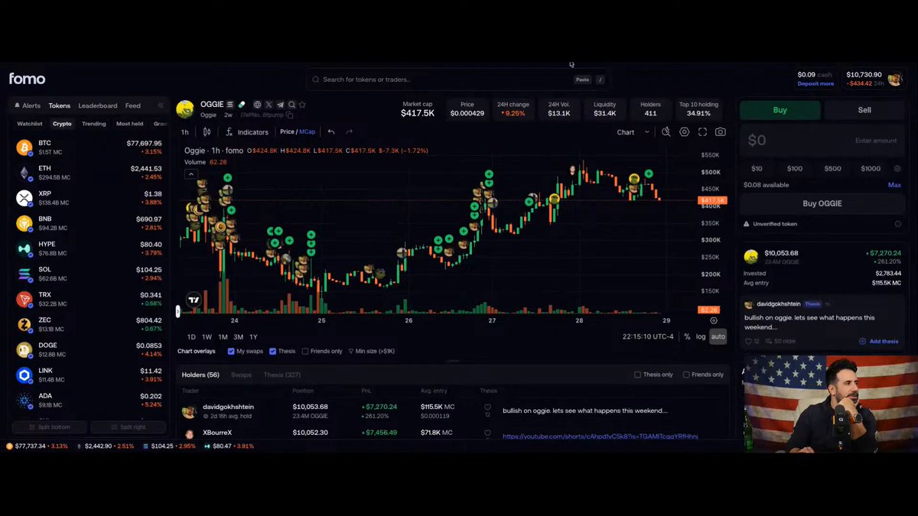Image resolution: width=918 pixels, height=516 pixels.
Task: Like davidgokhshtein's thesis in sidebar card
Action: pyautogui.click(x=748, y=341)
